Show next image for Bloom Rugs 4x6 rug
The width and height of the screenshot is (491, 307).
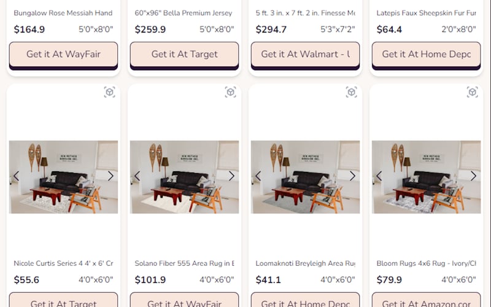[473, 176]
